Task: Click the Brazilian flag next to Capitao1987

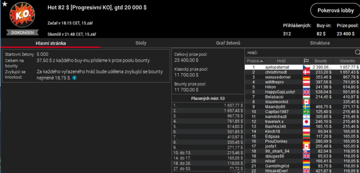Action: [x=306, y=111]
